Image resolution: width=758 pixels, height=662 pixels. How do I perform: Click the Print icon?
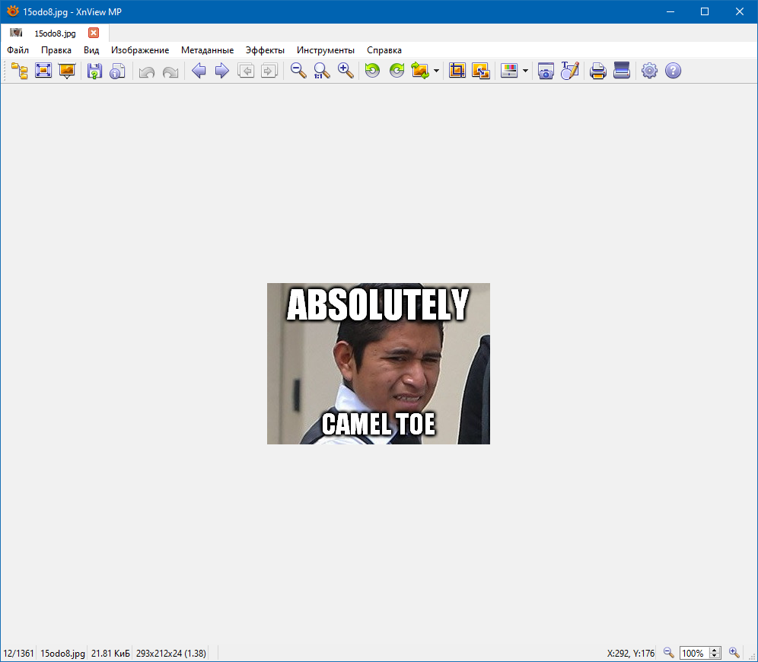point(597,71)
